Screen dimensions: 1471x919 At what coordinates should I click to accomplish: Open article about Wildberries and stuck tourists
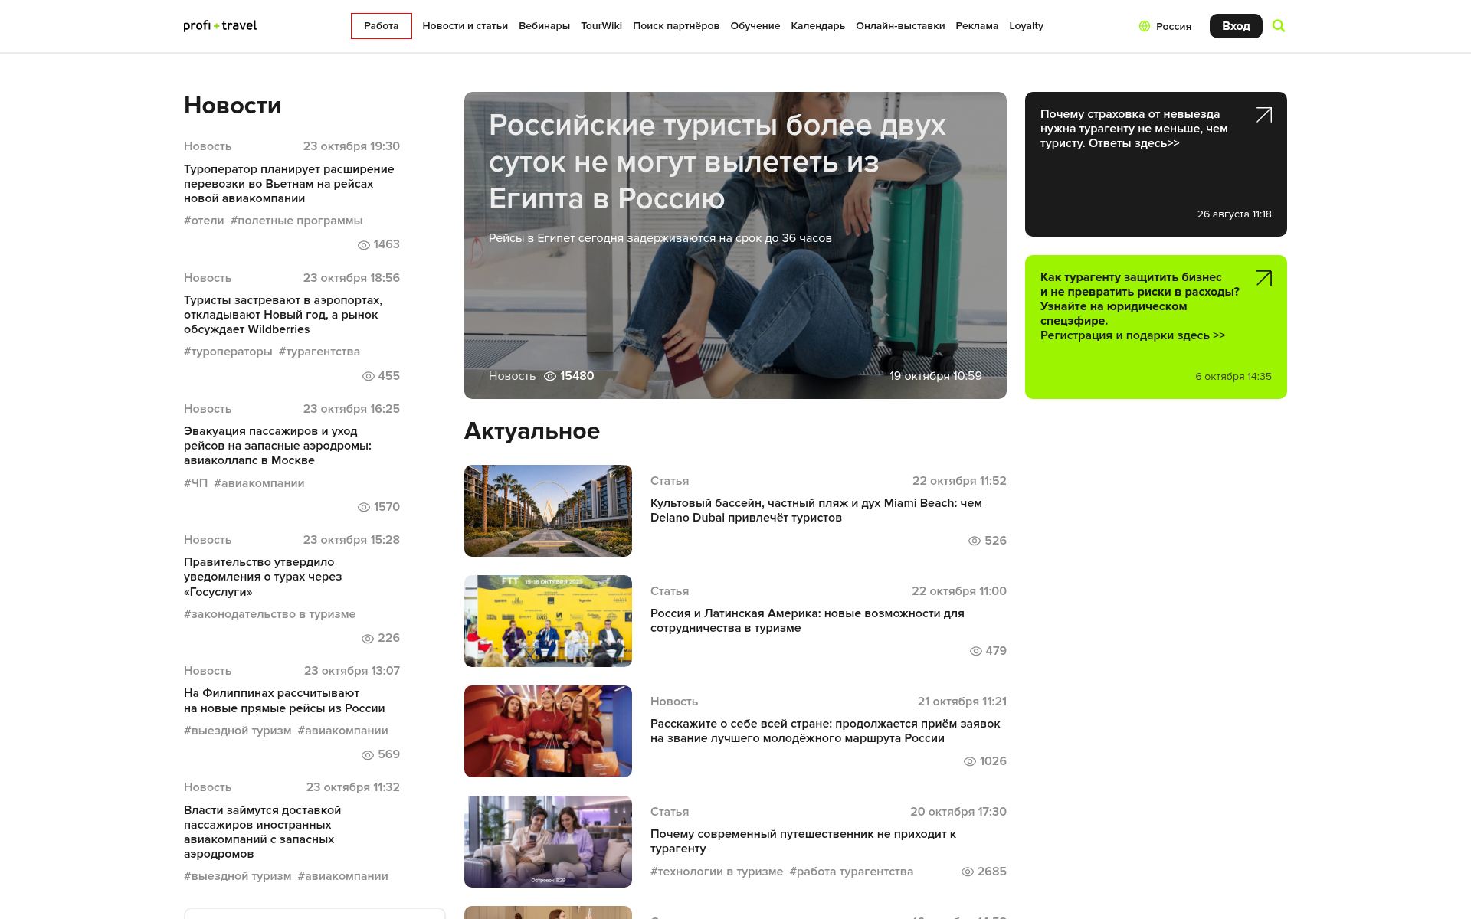tap(283, 315)
